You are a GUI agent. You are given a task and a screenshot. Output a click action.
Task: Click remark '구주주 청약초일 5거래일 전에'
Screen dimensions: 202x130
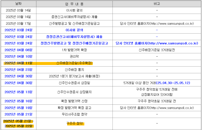coord(157,89)
